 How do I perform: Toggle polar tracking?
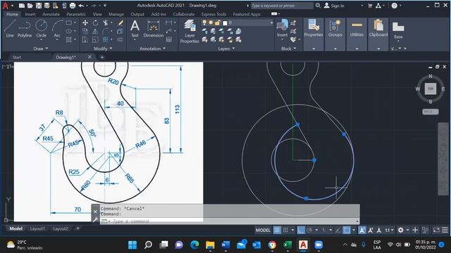309,230
